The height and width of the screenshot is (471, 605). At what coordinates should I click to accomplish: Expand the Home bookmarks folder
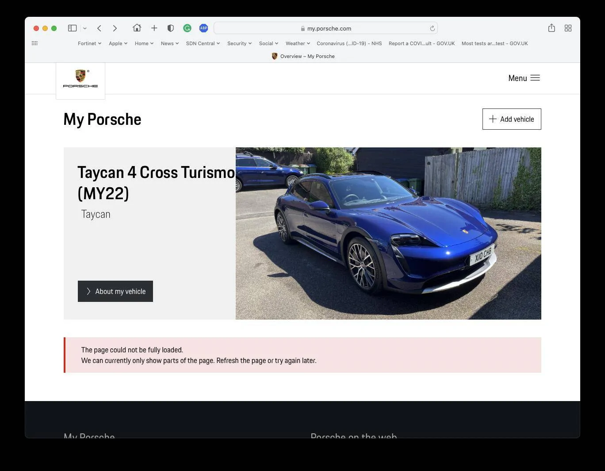pos(144,43)
